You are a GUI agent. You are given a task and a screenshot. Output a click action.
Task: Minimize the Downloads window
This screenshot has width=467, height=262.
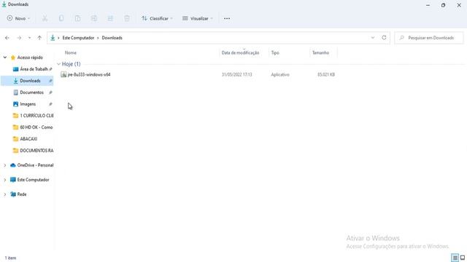pyautogui.click(x=428, y=5)
